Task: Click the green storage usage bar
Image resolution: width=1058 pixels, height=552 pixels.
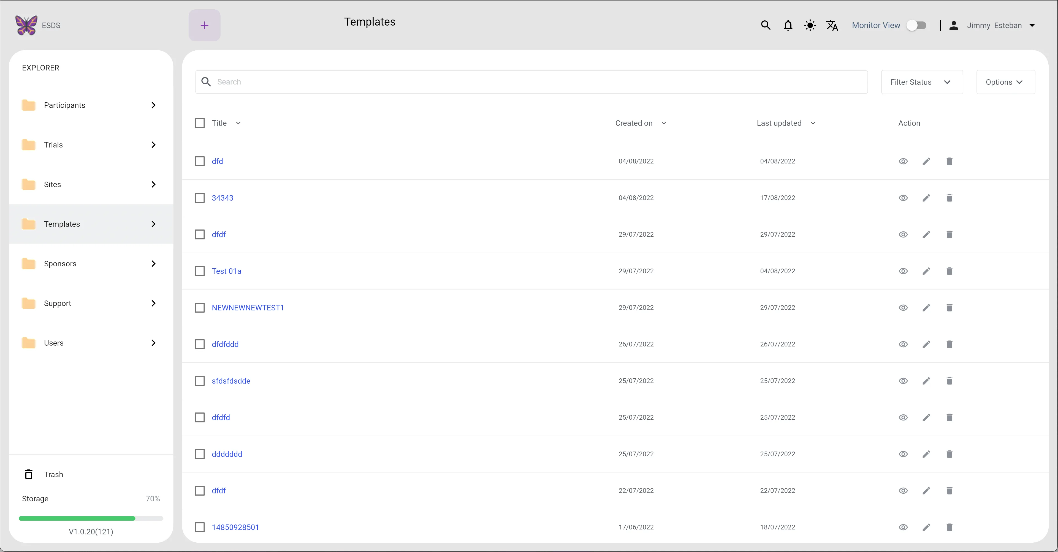Action: pos(77,518)
